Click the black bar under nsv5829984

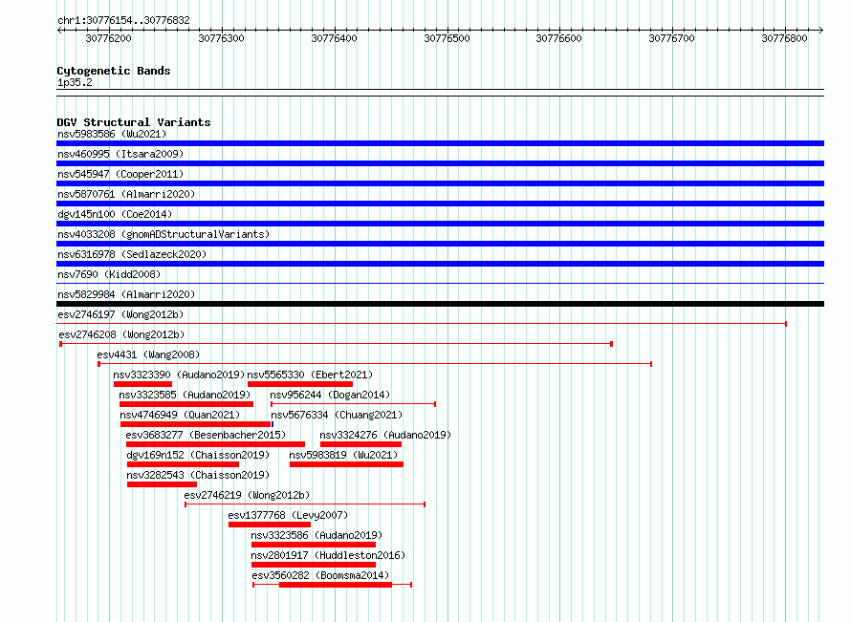click(x=440, y=304)
